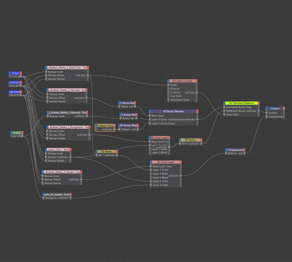Select RS Color Correct node title bar
292x262 pixels.
[x=182, y=81]
